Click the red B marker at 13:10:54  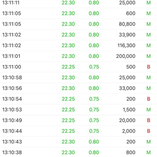tap(149, 99)
